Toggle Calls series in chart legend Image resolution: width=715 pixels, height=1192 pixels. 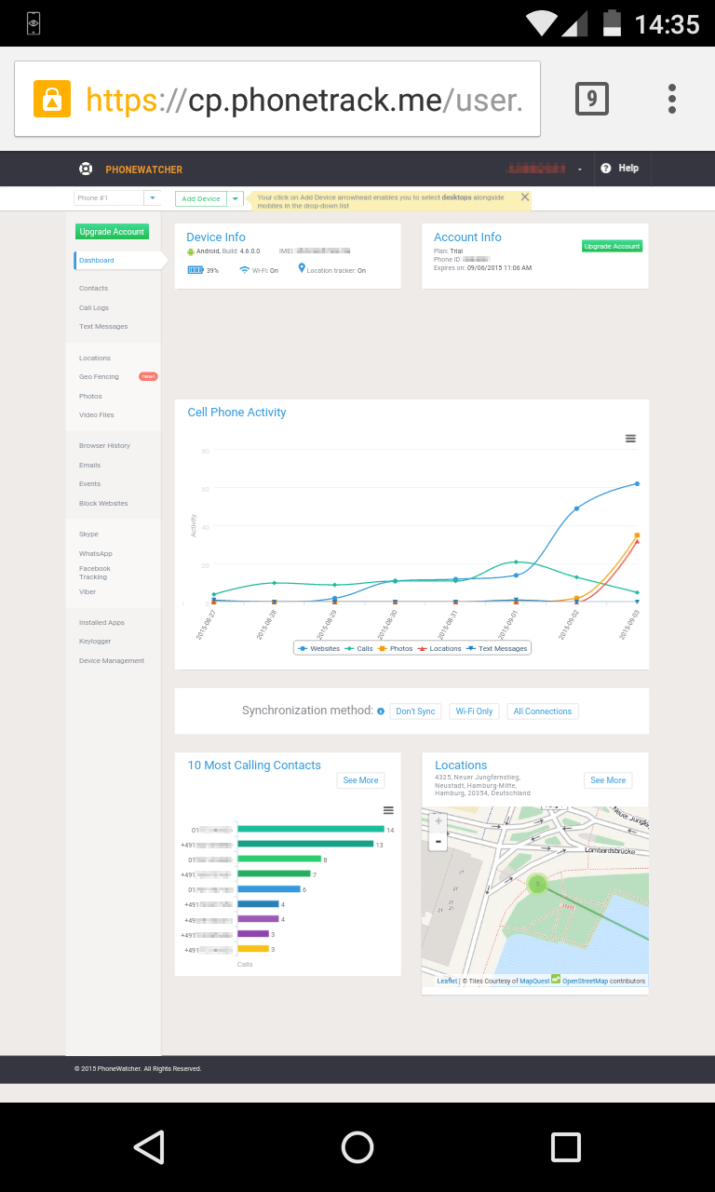(x=359, y=648)
